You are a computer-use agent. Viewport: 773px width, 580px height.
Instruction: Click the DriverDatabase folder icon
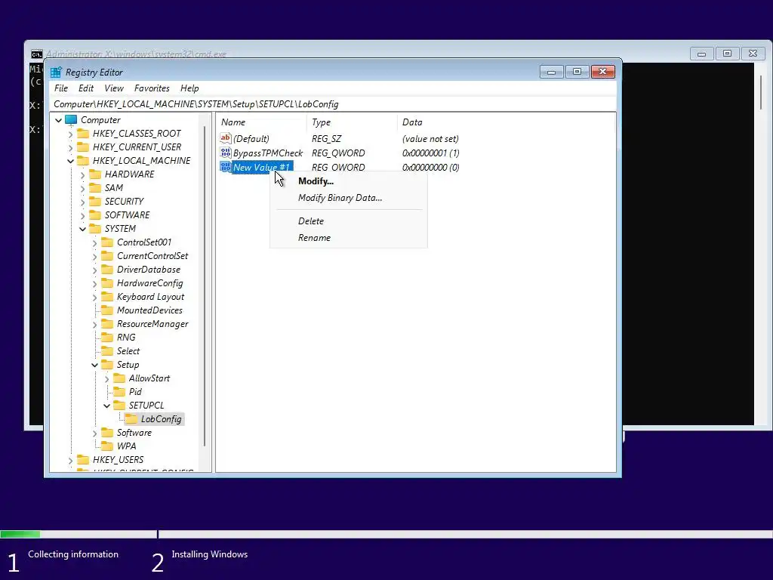point(107,270)
